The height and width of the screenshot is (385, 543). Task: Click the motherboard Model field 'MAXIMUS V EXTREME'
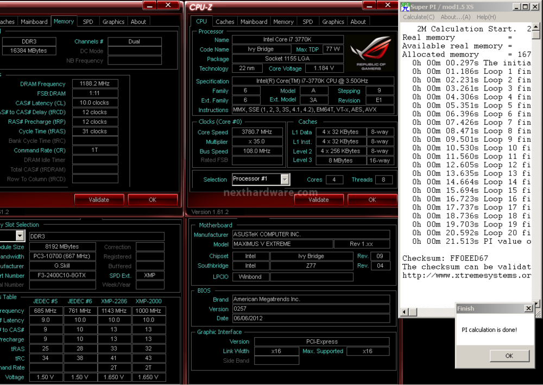click(282, 244)
